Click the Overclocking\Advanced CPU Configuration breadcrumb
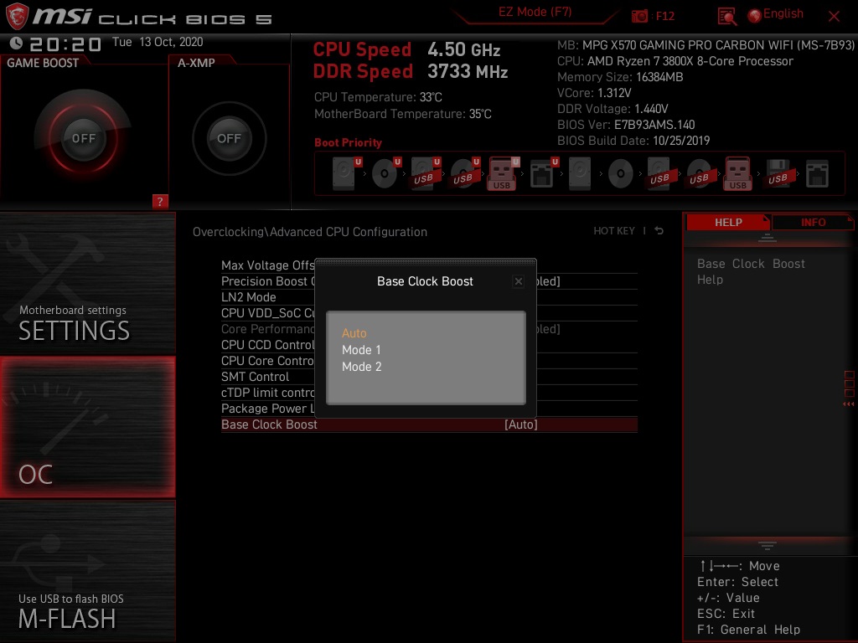The image size is (858, 643). pyautogui.click(x=310, y=232)
